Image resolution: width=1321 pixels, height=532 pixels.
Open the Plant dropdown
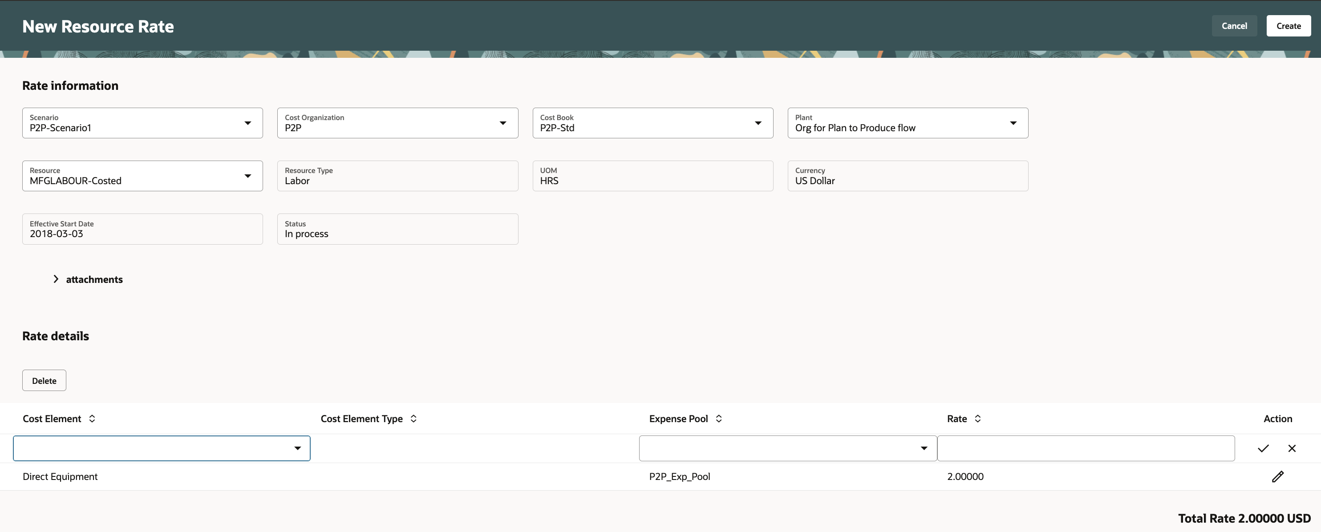click(1013, 123)
